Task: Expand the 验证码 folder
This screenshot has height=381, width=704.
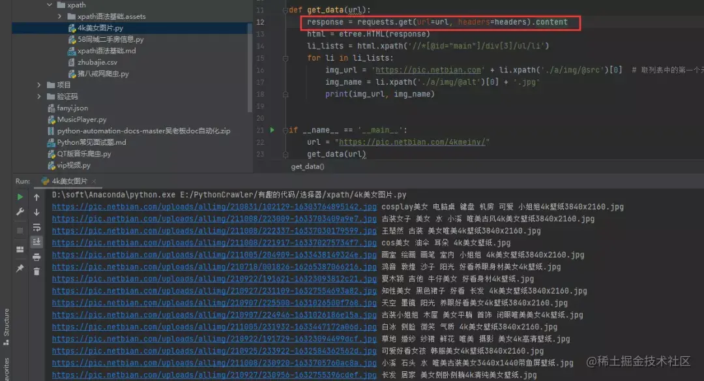Action: (x=39, y=96)
